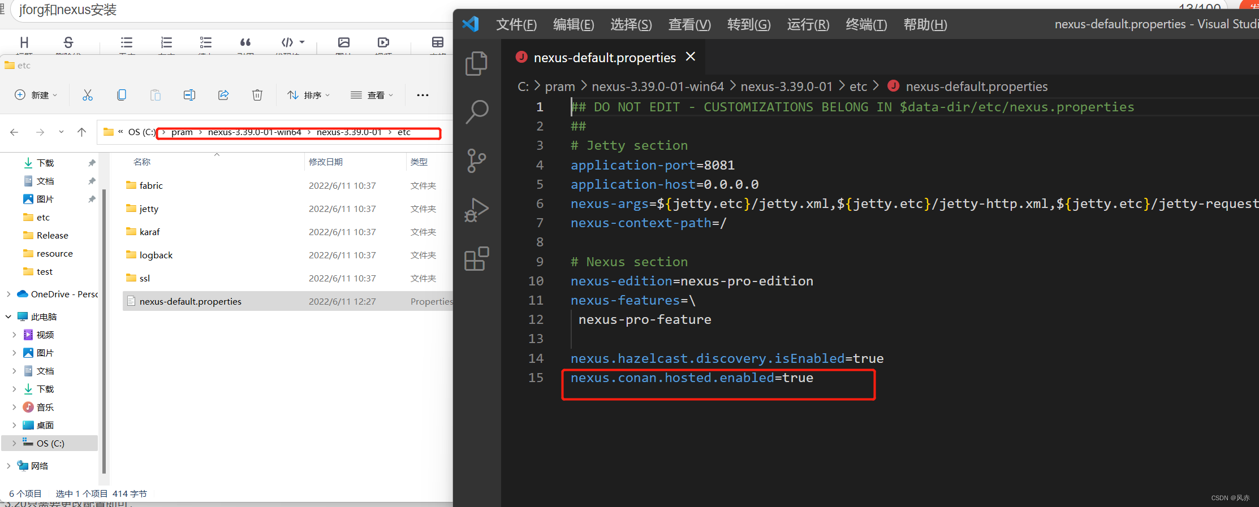Open the Extensions view

tap(476, 259)
